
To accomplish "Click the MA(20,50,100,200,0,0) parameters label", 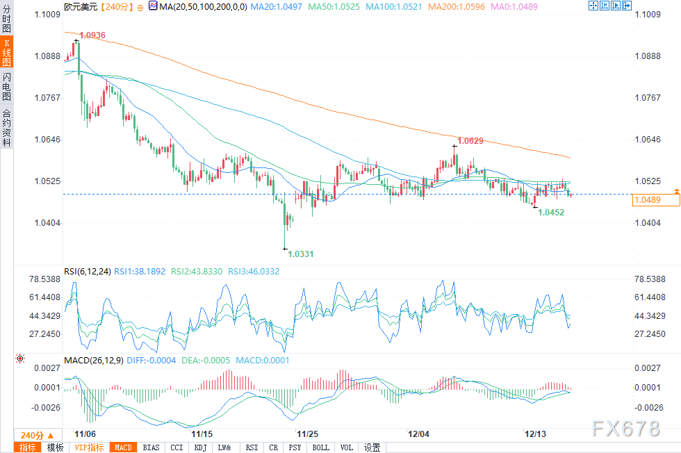I will (203, 7).
